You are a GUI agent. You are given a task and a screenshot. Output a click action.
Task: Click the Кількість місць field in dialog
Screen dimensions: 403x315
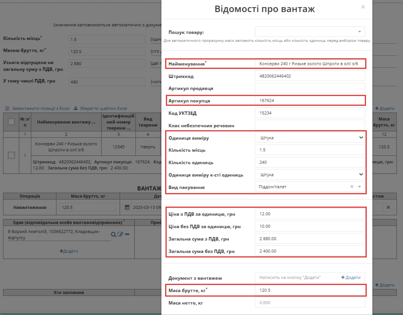(310, 150)
